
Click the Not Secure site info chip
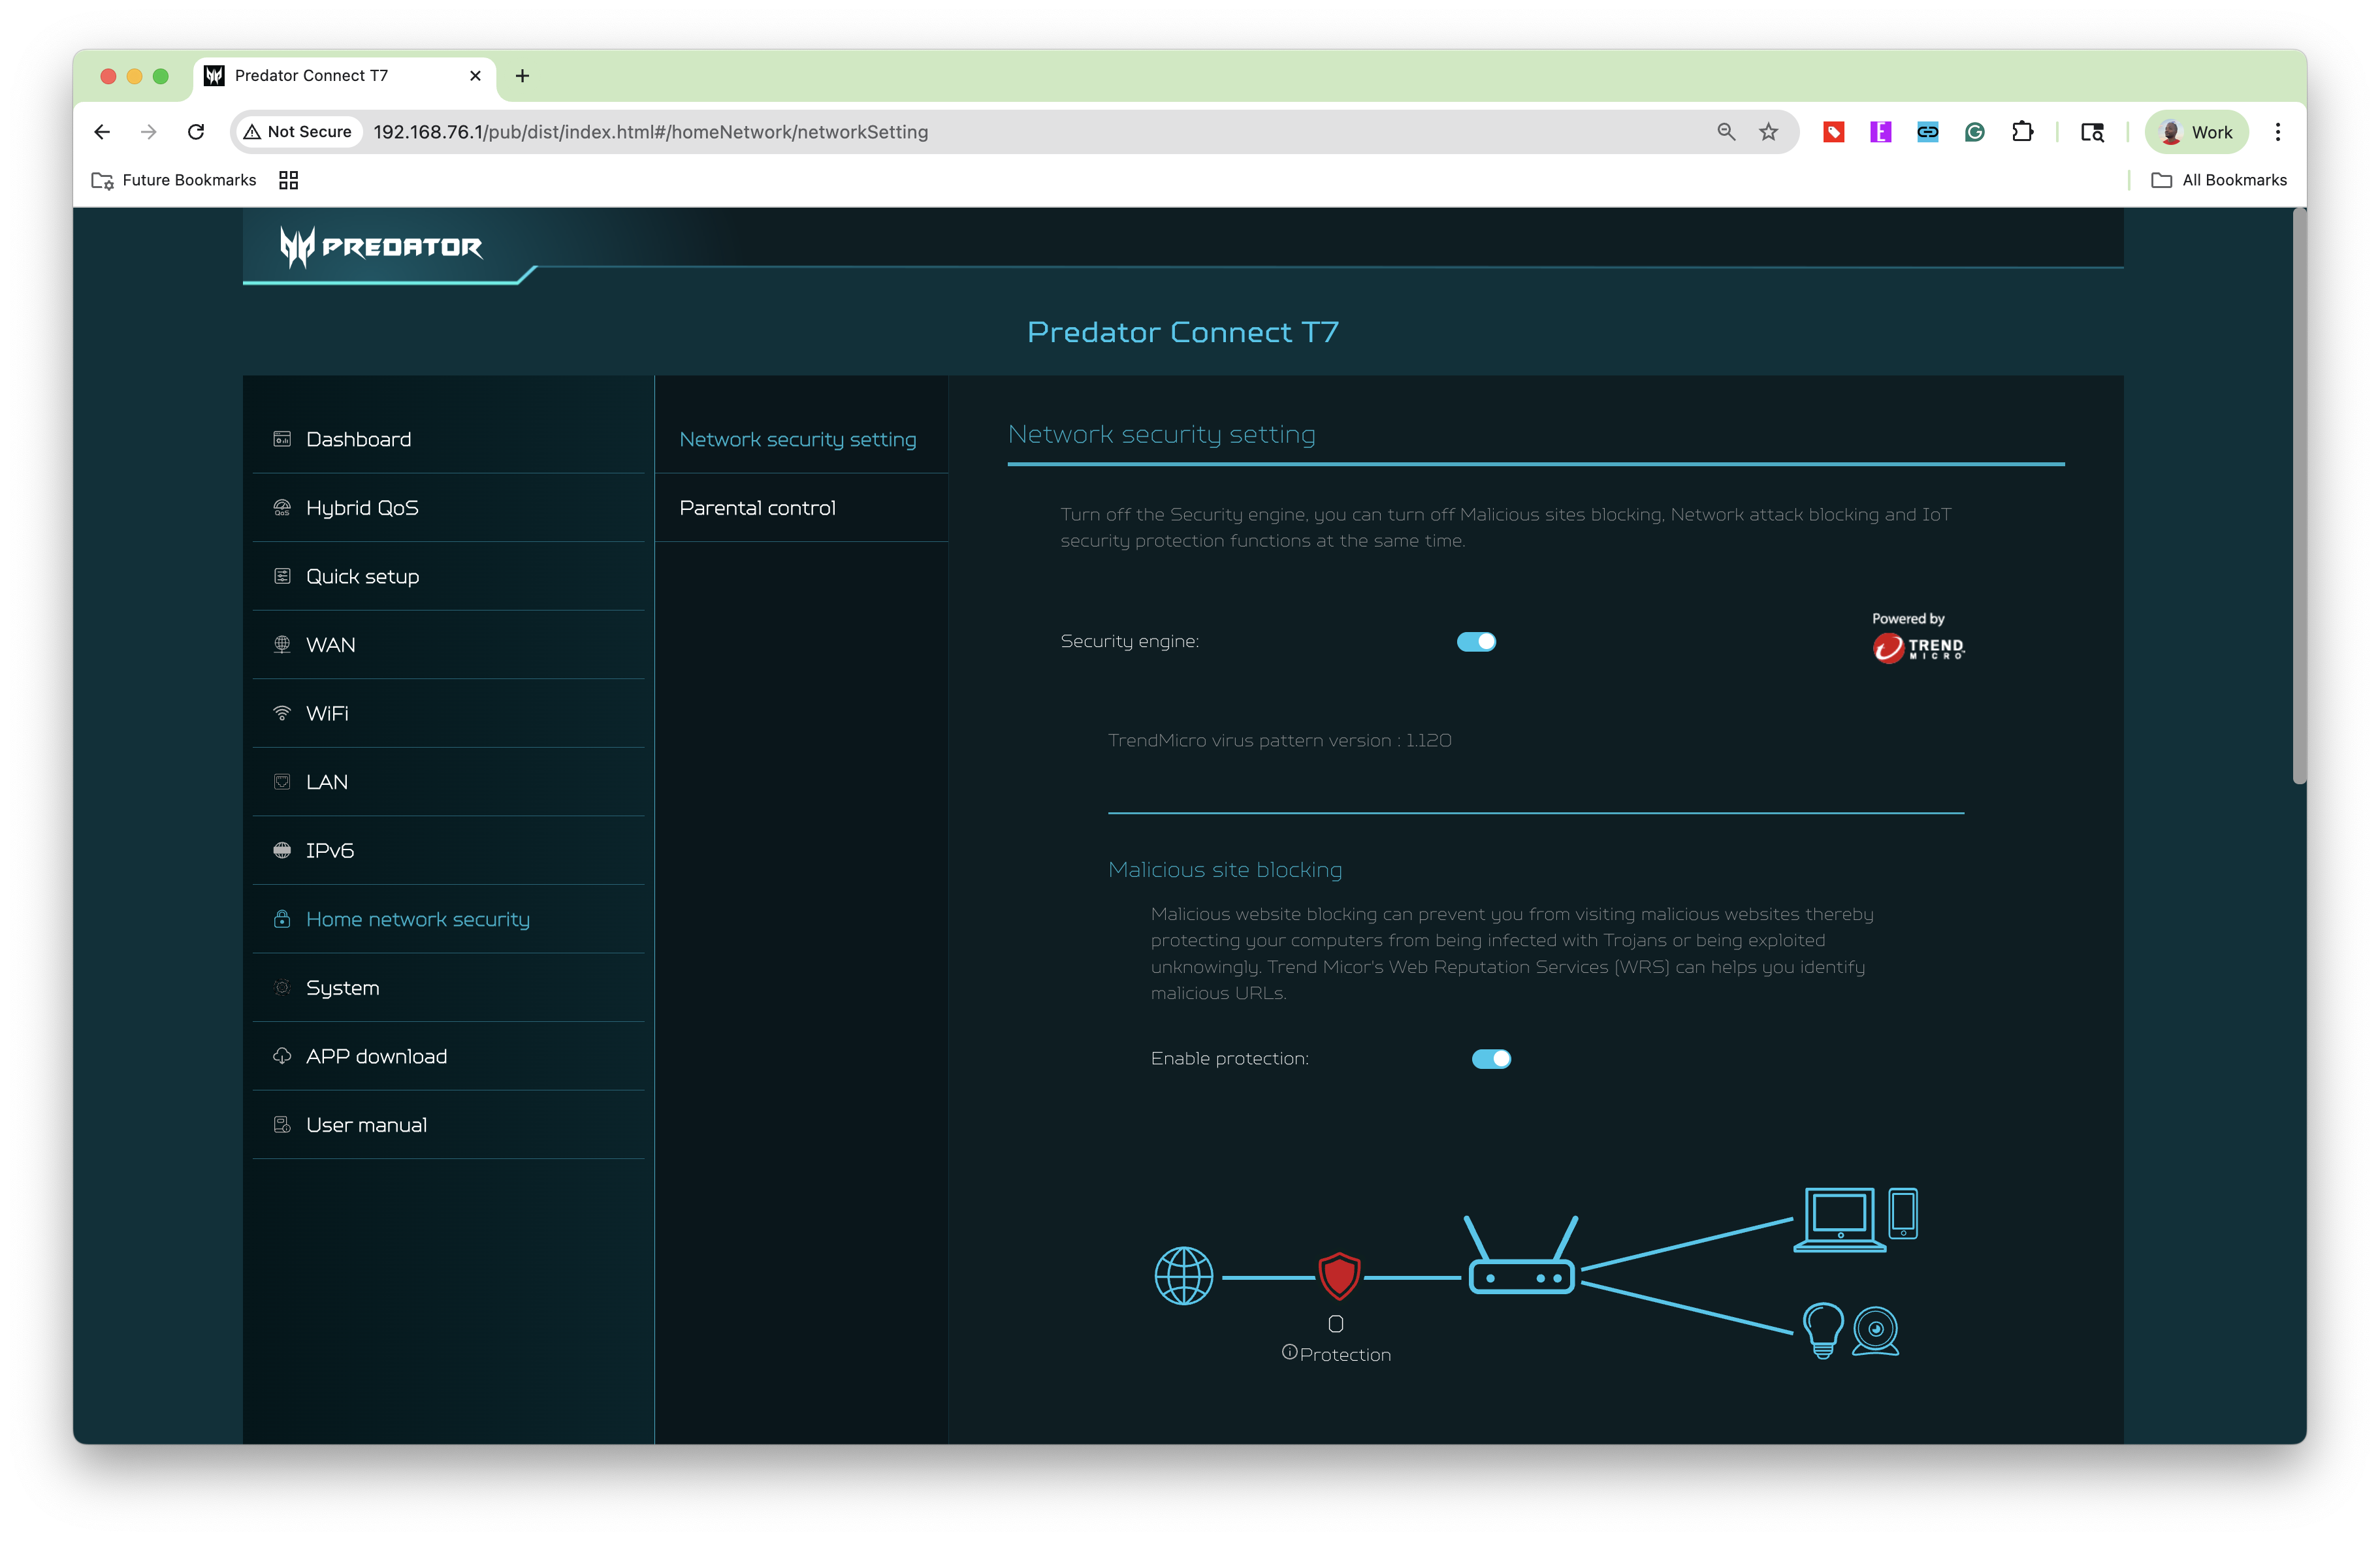(x=298, y=132)
